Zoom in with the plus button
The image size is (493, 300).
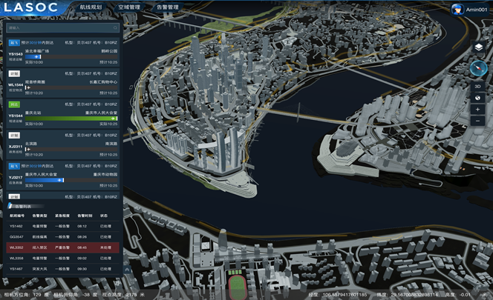point(478,110)
